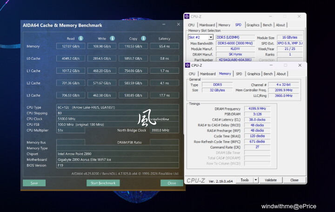The image size is (335, 212).
Task: Select SPD tab in back CPU-Z window
Action: tap(238, 25)
